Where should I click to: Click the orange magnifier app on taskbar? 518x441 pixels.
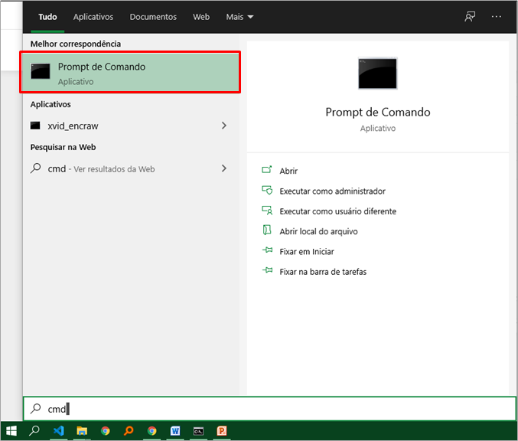[129, 431]
